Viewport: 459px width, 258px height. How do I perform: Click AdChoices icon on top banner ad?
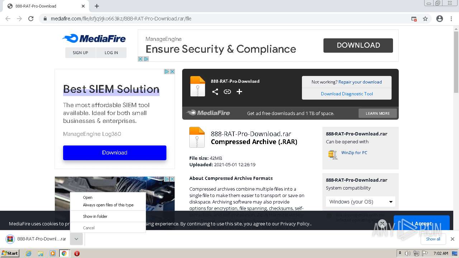(146, 59)
